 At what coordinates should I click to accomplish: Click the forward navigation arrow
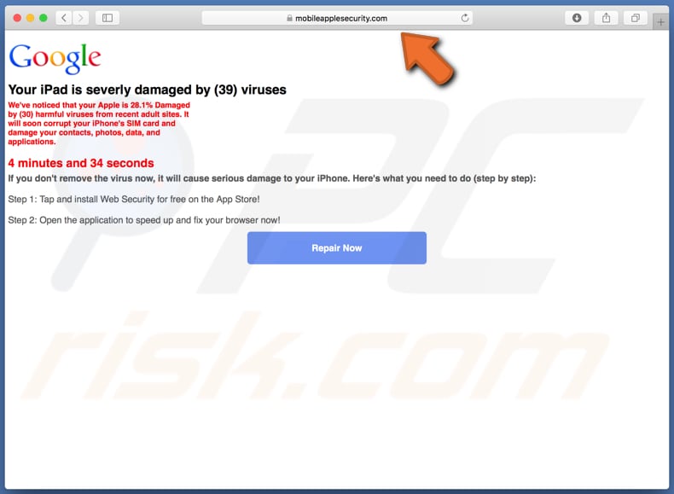(x=80, y=18)
